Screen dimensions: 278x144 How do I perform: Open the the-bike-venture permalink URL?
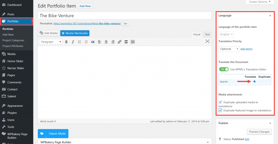tap(87, 23)
